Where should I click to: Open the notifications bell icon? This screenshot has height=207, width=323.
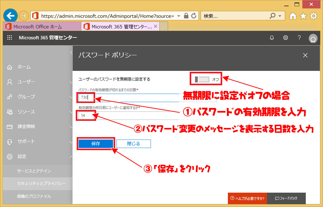[272, 37]
